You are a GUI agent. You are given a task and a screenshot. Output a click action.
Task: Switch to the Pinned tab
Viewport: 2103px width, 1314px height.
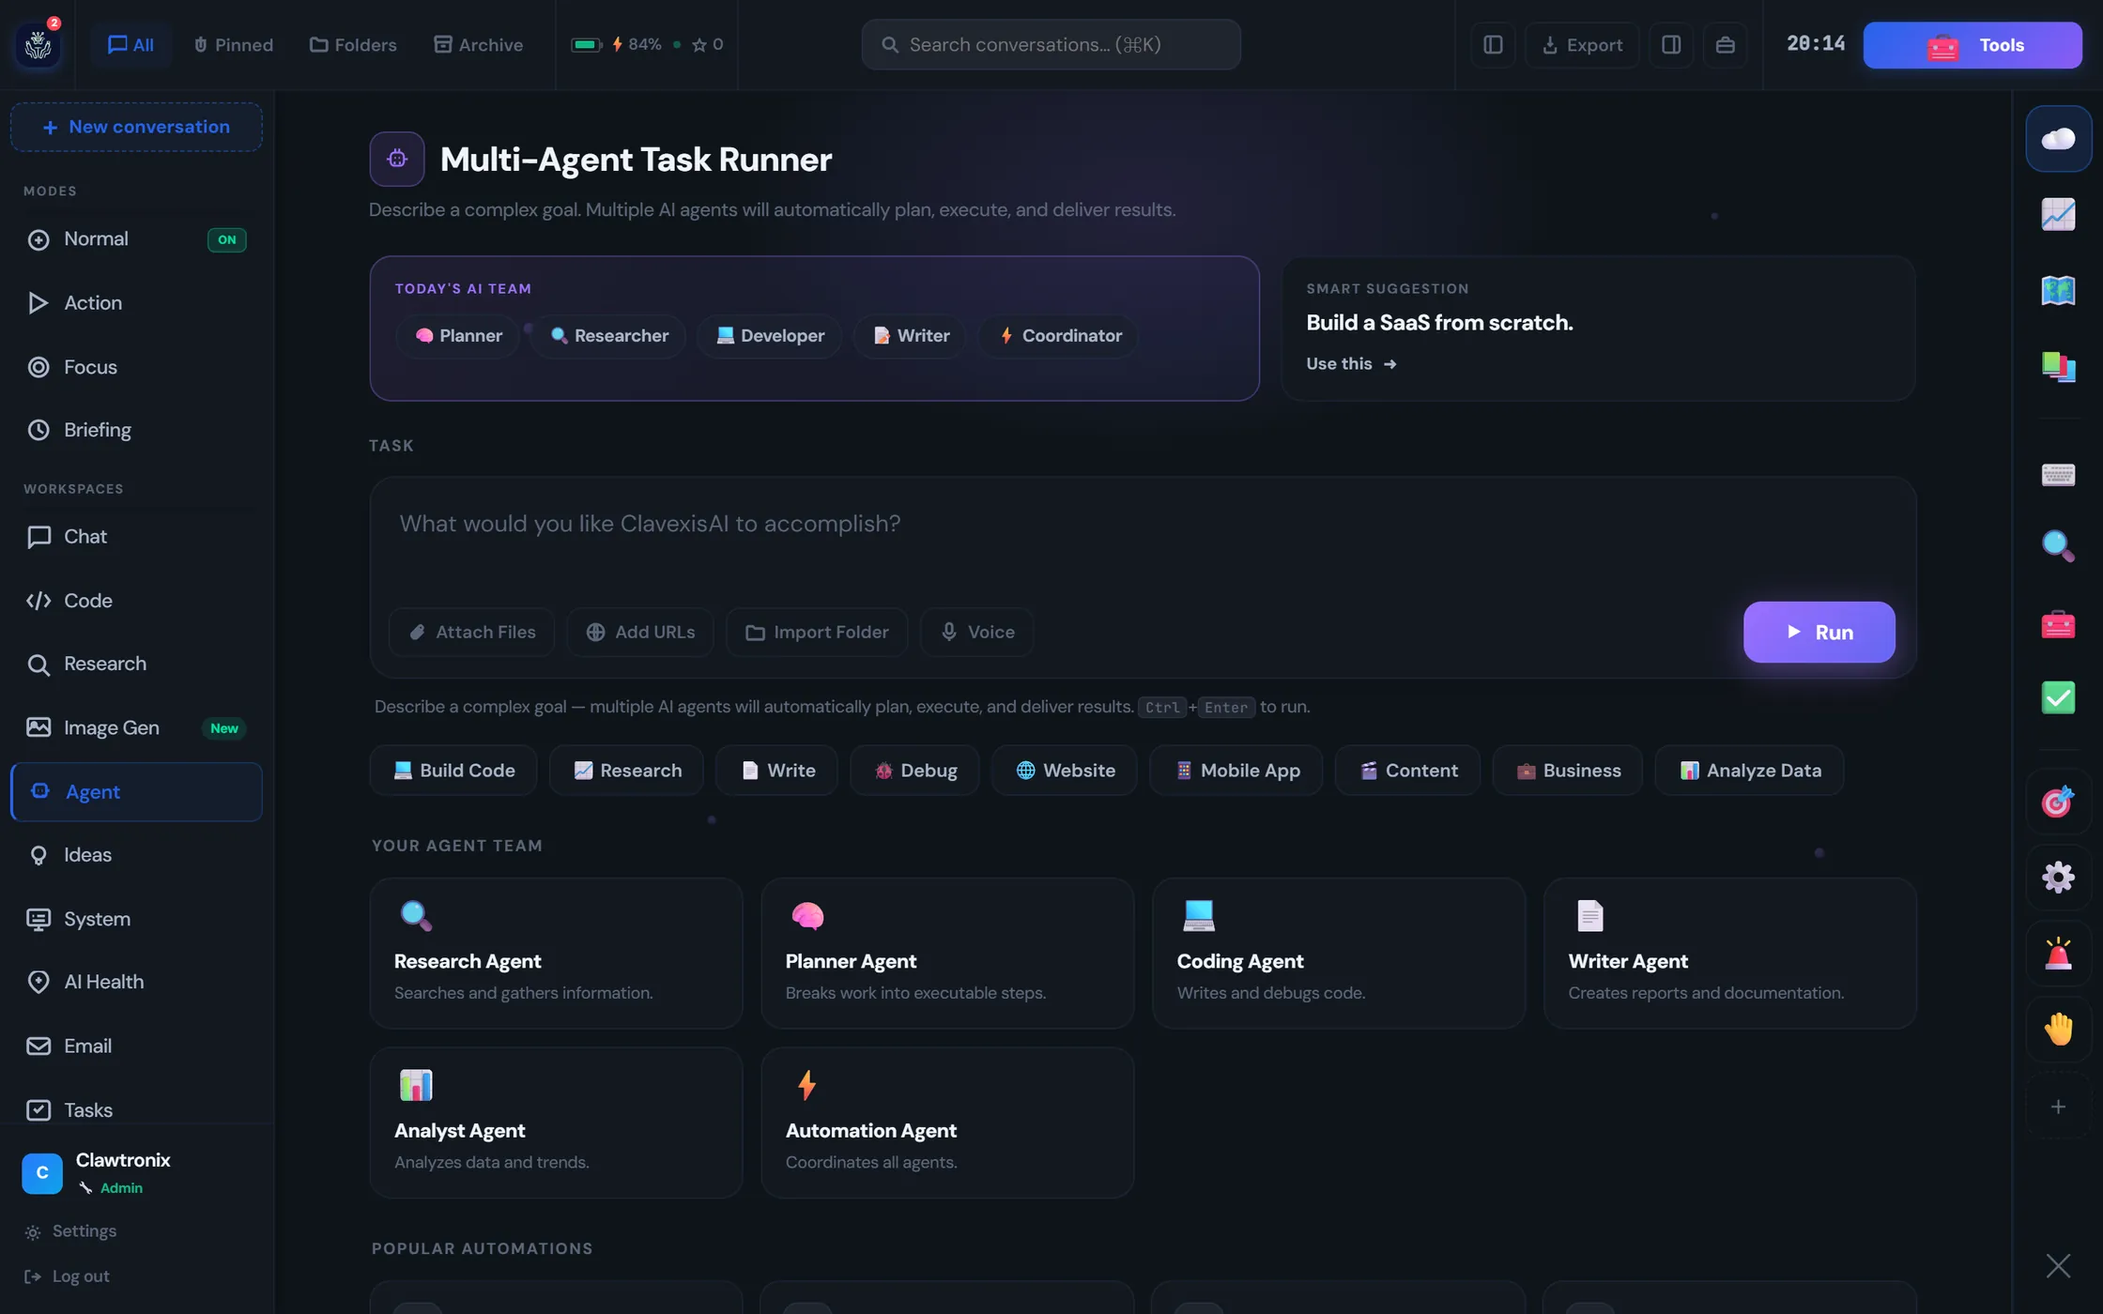pos(233,45)
